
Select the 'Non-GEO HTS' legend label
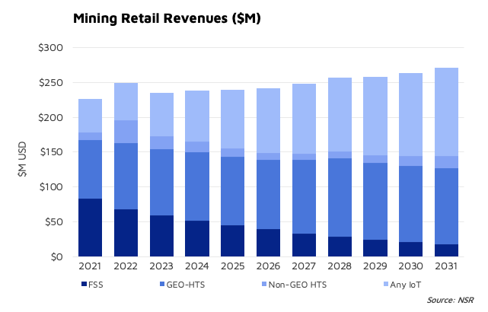pos(298,285)
